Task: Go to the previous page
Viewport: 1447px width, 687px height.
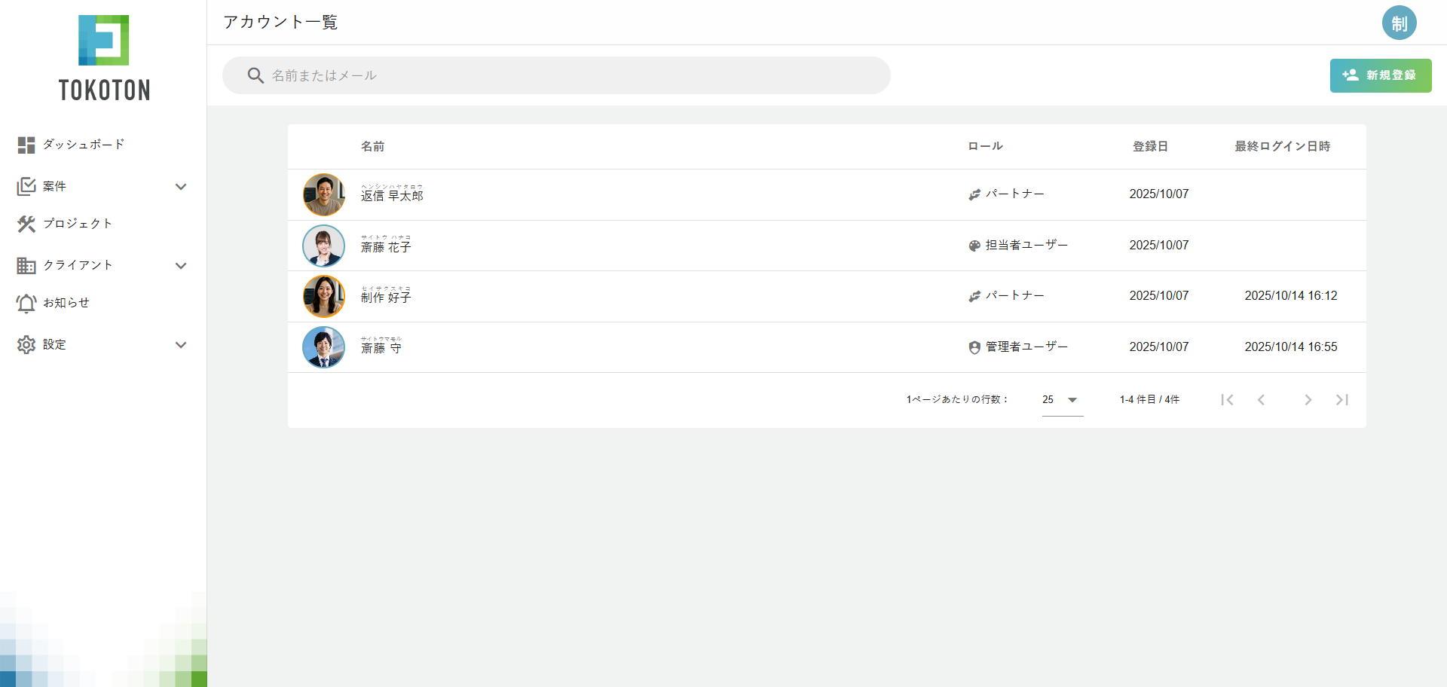Action: 1261,400
